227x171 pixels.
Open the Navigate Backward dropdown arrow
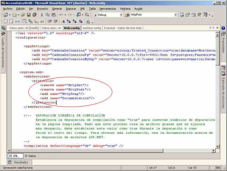pyautogui.click(x=83, y=15)
